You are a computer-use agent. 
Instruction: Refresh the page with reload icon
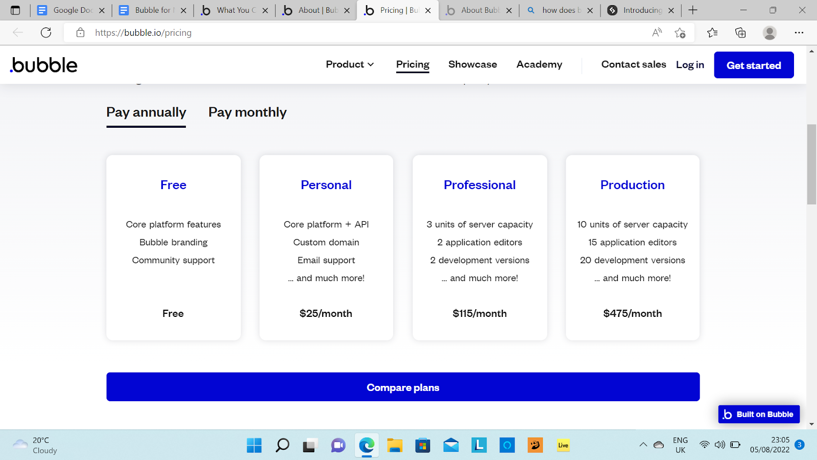pos(46,33)
